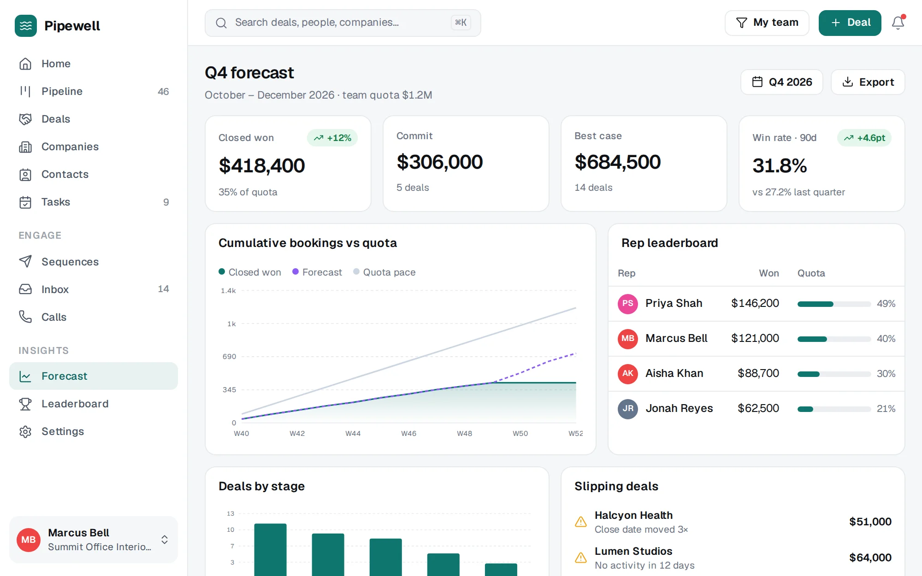The height and width of the screenshot is (576, 922).
Task: Click Jonah Reyes's 21% quota progress bar
Action: pos(834,409)
